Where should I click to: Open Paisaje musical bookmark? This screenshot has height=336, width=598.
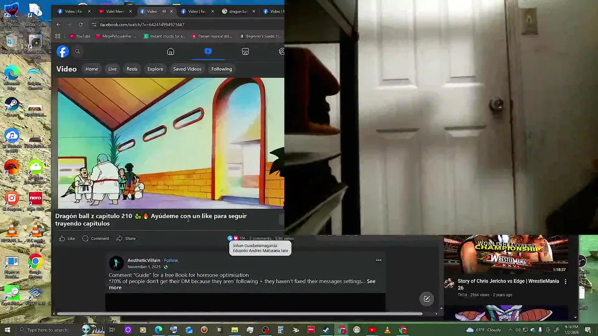point(212,36)
